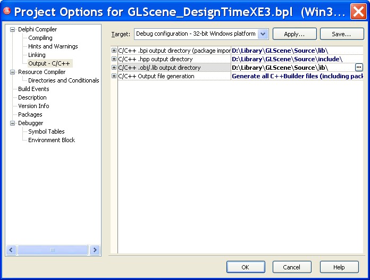Select Output - C/C++ in the tree

[49, 63]
